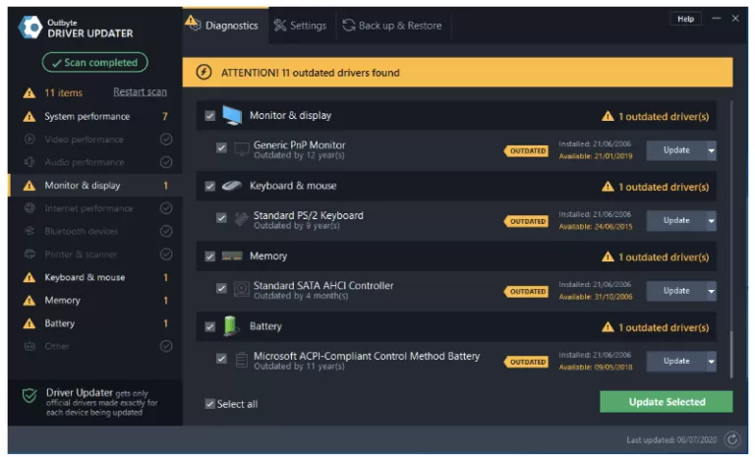Switch to the Diagnostics tab
This screenshot has height=457, width=755.
pos(225,26)
